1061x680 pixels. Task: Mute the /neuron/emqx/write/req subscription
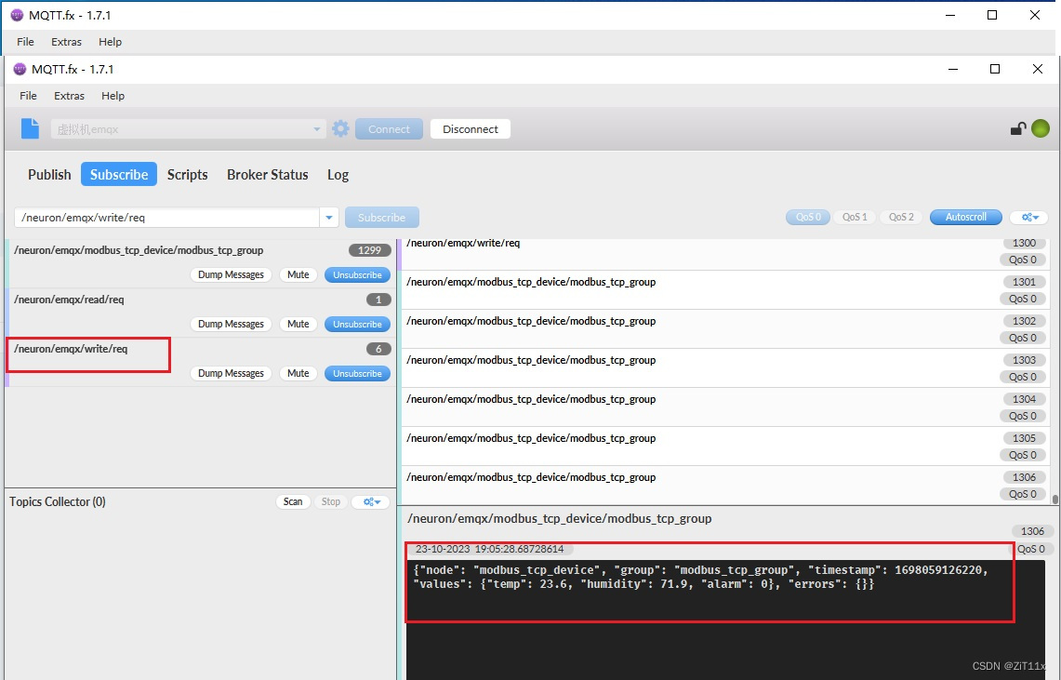[x=298, y=374]
